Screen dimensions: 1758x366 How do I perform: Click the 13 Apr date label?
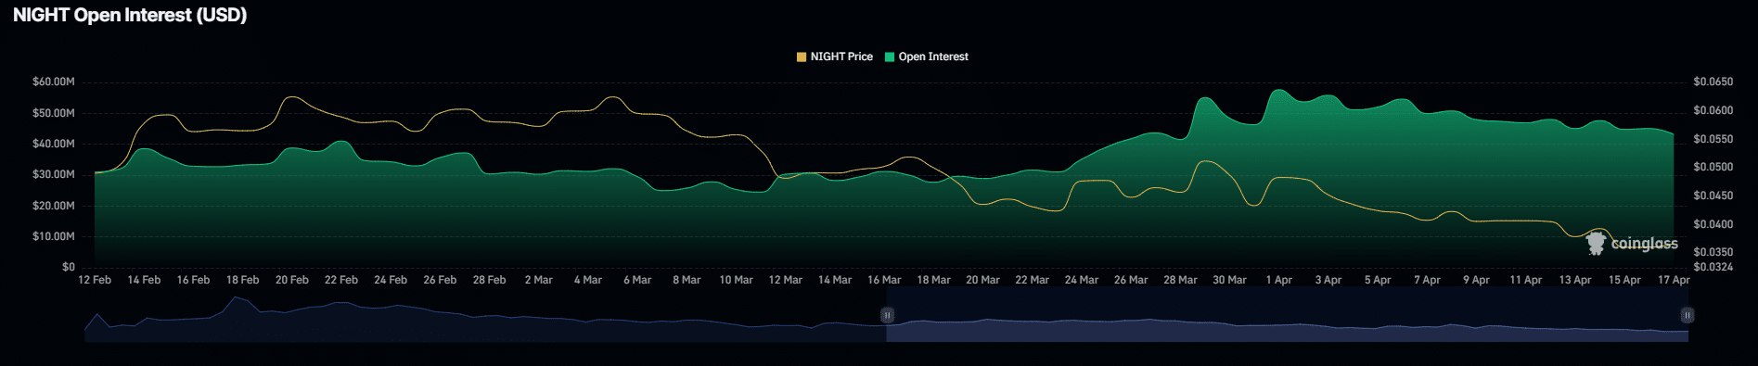pos(1575,280)
